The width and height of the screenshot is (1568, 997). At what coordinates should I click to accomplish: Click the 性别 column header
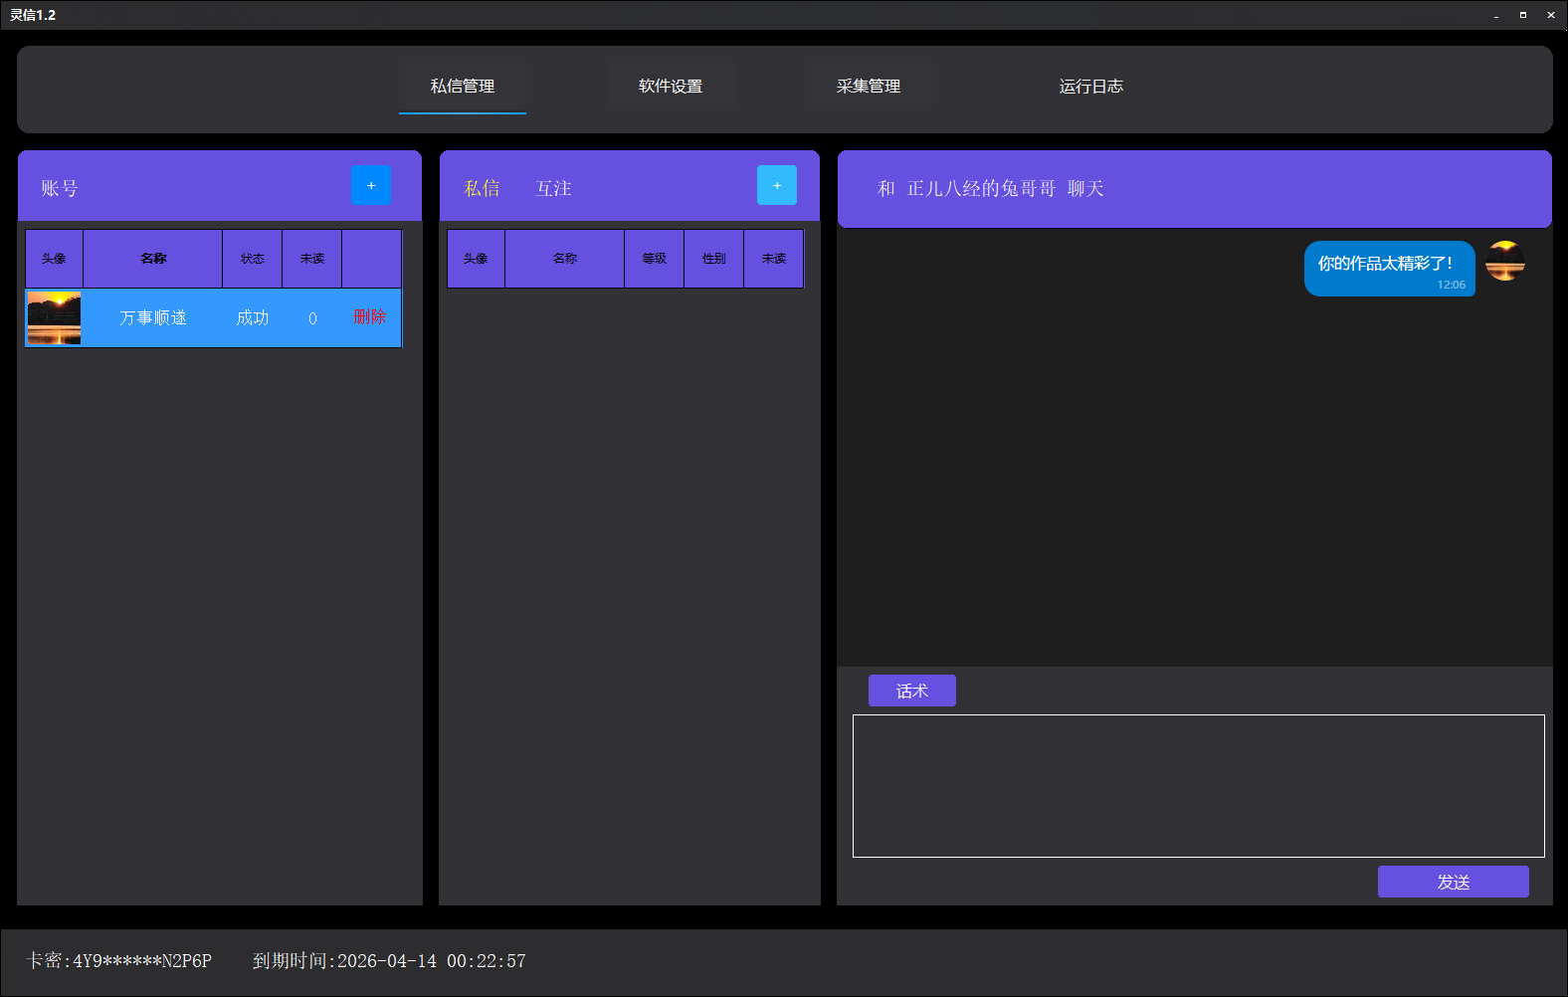coord(714,259)
